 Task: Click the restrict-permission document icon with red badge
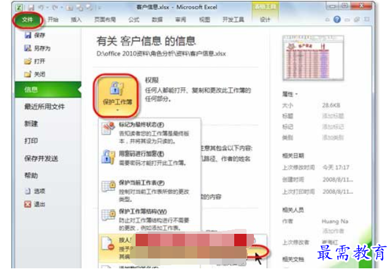pyautogui.click(x=108, y=244)
